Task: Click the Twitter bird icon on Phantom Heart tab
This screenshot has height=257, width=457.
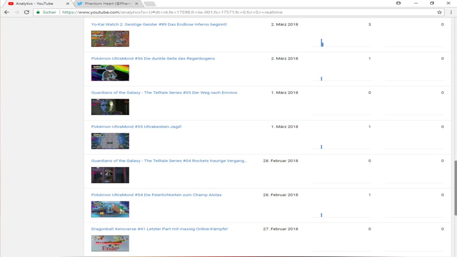Action: click(x=80, y=3)
